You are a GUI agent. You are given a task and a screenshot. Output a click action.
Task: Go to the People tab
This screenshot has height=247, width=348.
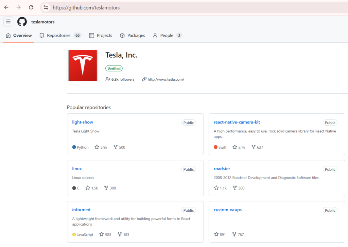click(x=168, y=35)
